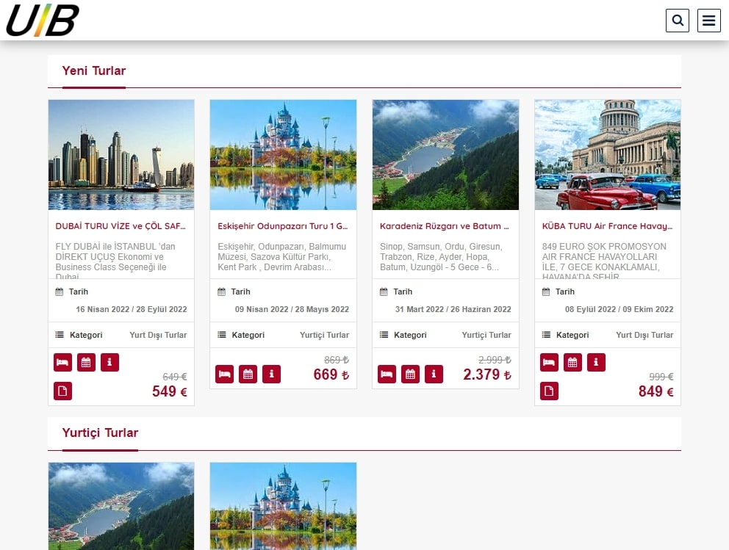Open calendar icon on Eskişehir tour card
Screen dimensions: 729x550
248,374
